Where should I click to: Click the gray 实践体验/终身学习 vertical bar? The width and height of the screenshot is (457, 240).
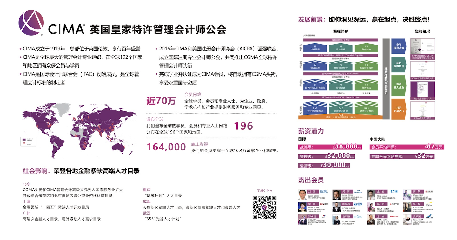click(x=386, y=79)
